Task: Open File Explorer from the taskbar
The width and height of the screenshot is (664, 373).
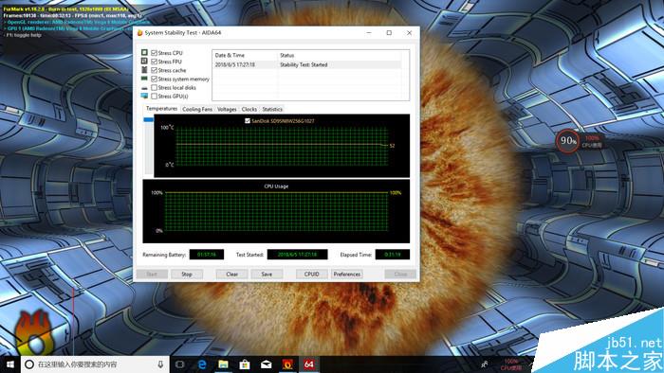Action: pyautogui.click(x=223, y=364)
